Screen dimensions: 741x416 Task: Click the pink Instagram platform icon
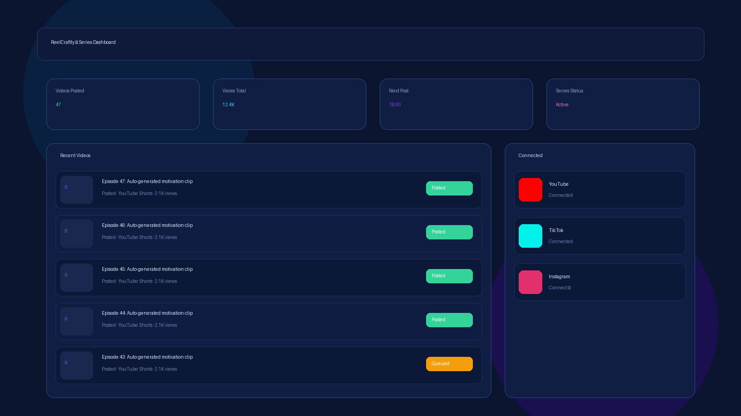pos(530,282)
